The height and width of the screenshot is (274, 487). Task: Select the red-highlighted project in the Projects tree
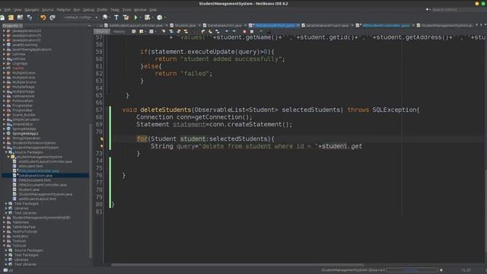click(18, 68)
